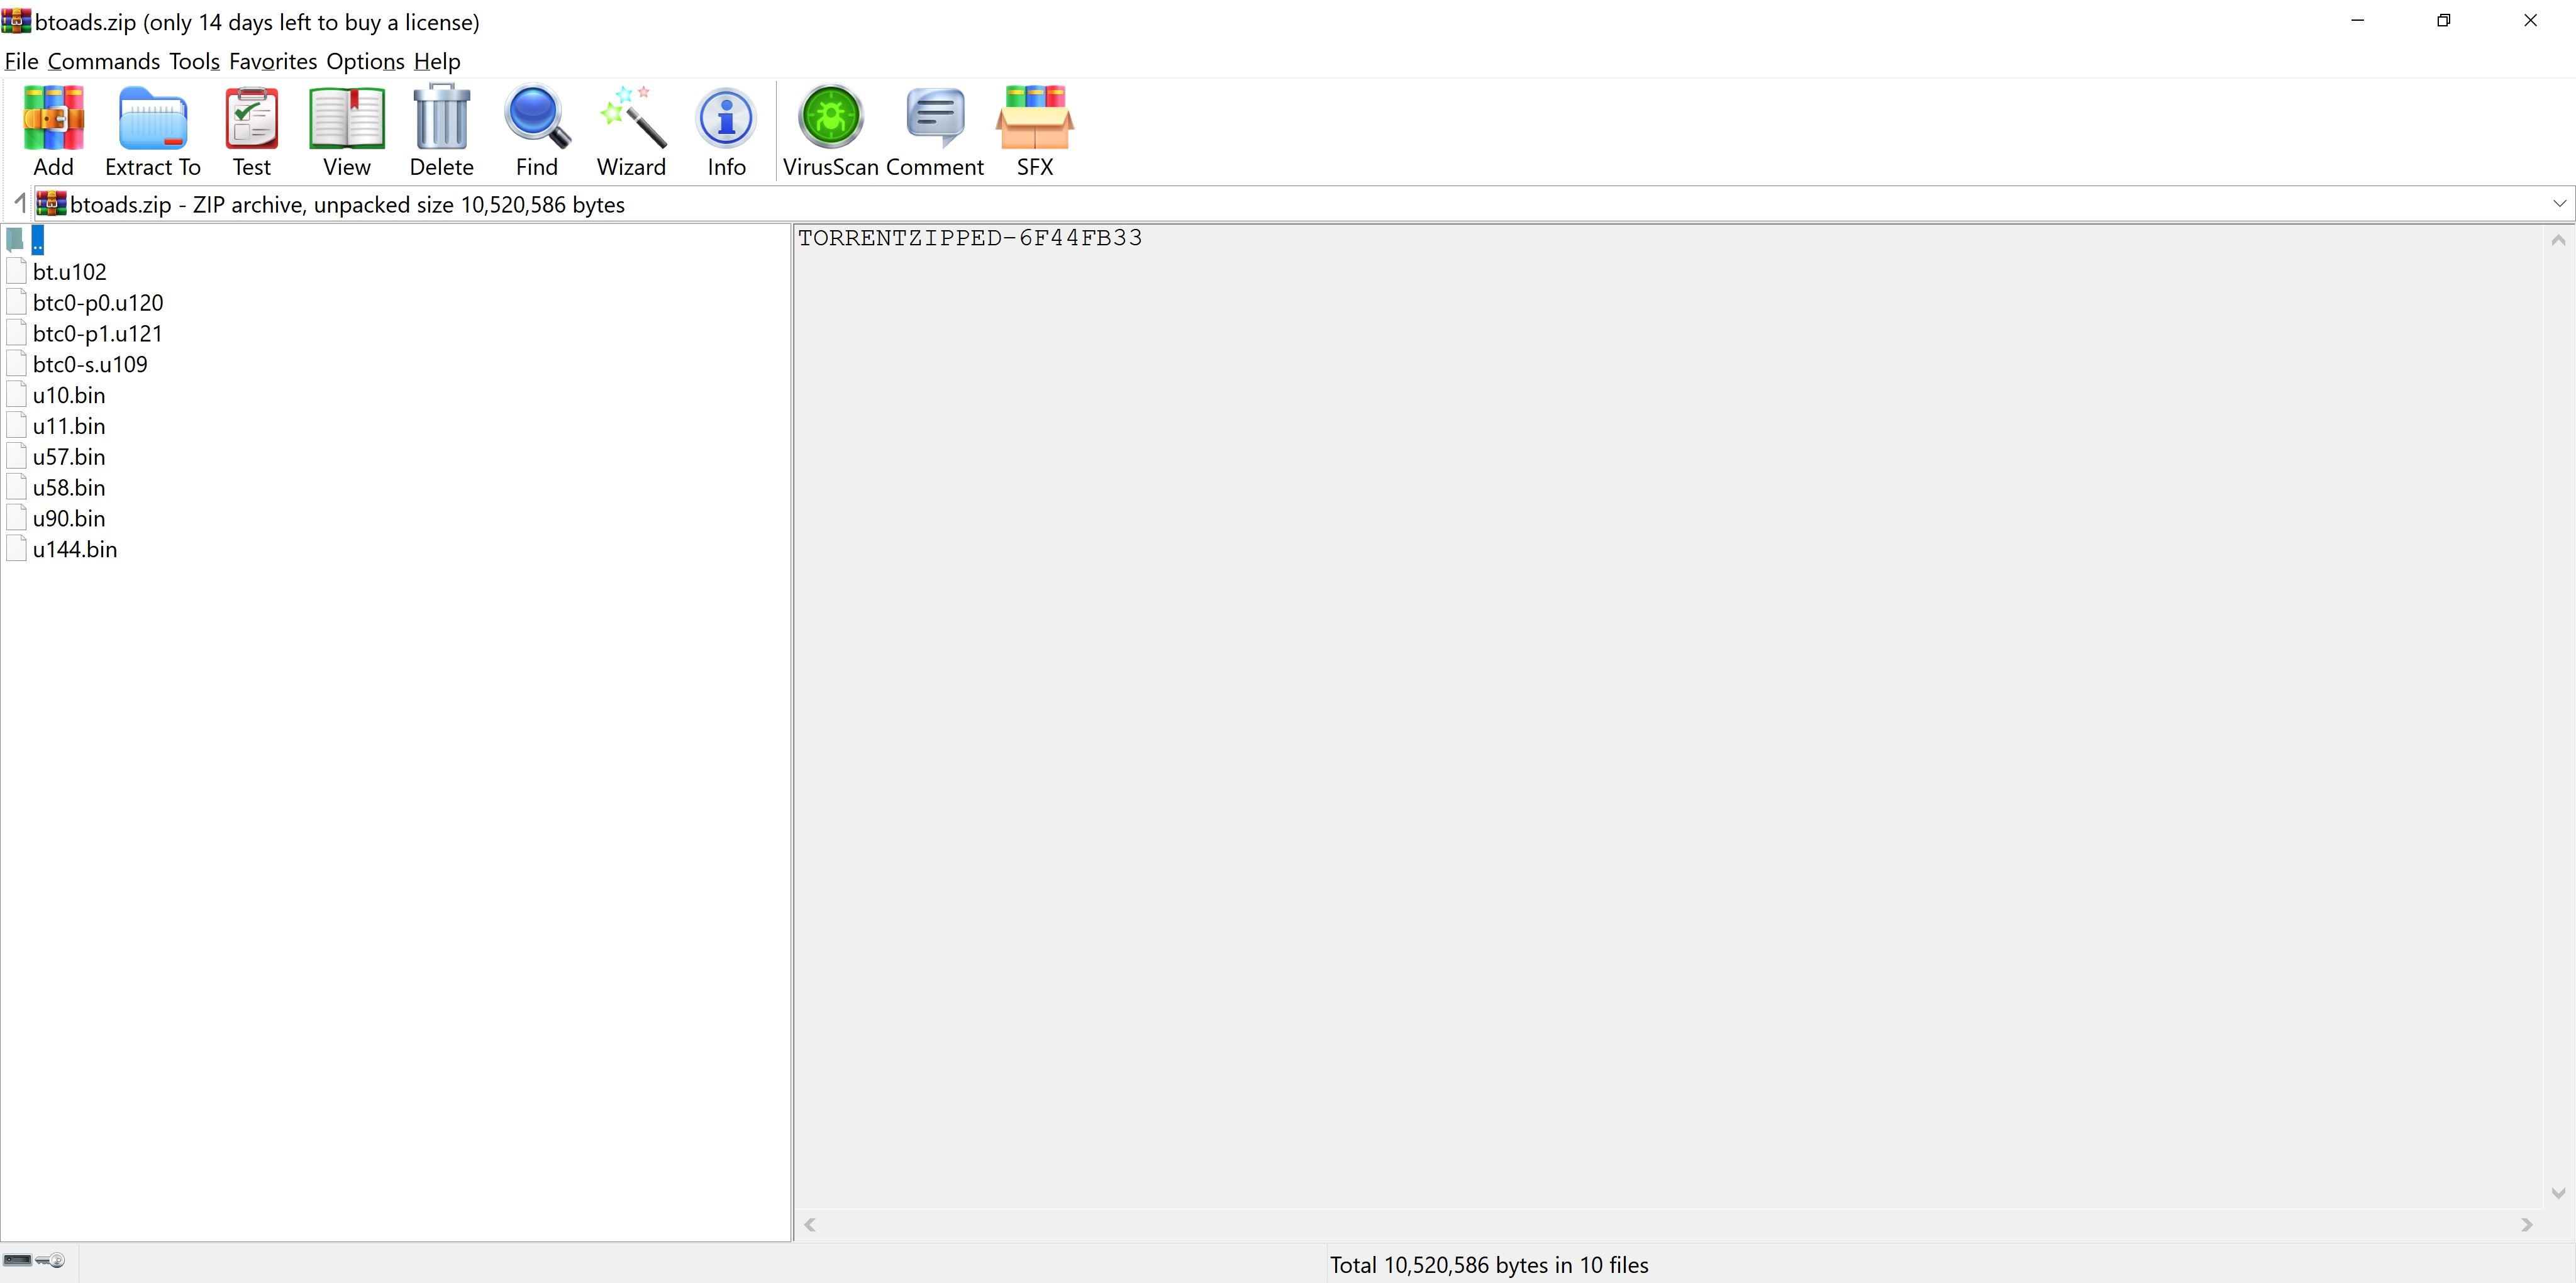Viewport: 2576px width, 1283px height.
Task: Run Test on the archive
Action: [252, 131]
